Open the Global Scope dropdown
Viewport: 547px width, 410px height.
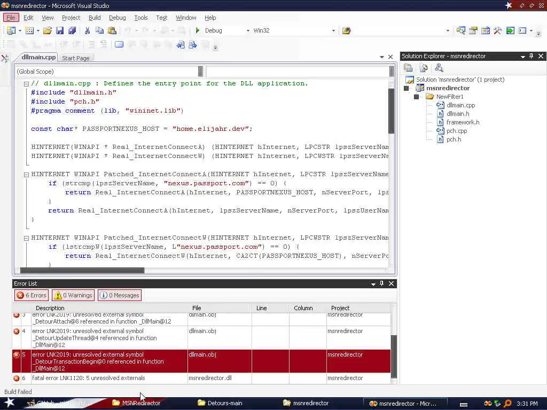pos(200,72)
